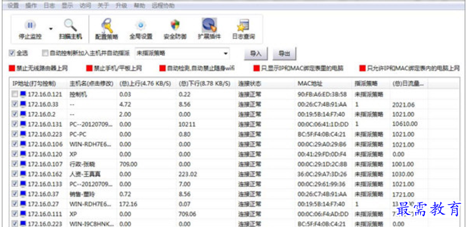This screenshot has height=227, width=466.
Task: Click computer icon of 172.16.0.27
Action: pyautogui.click(x=23, y=204)
